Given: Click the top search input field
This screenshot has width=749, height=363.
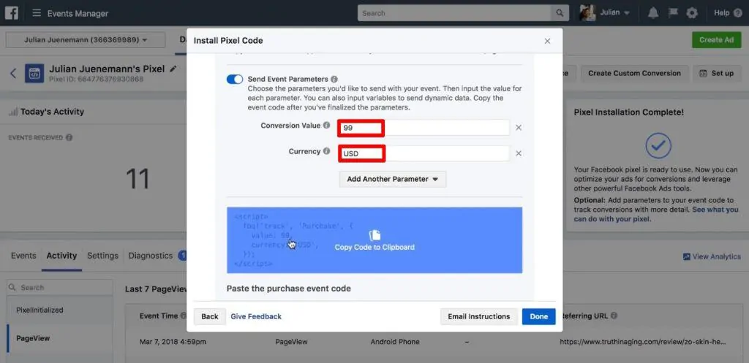Looking at the screenshot, I should point(454,13).
